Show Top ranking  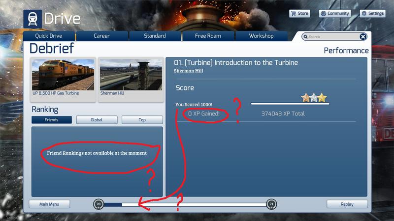click(142, 120)
